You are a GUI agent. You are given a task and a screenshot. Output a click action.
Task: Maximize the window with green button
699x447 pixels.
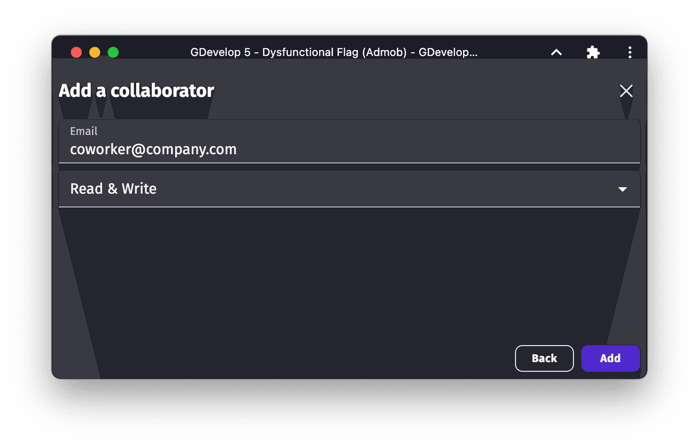click(113, 52)
